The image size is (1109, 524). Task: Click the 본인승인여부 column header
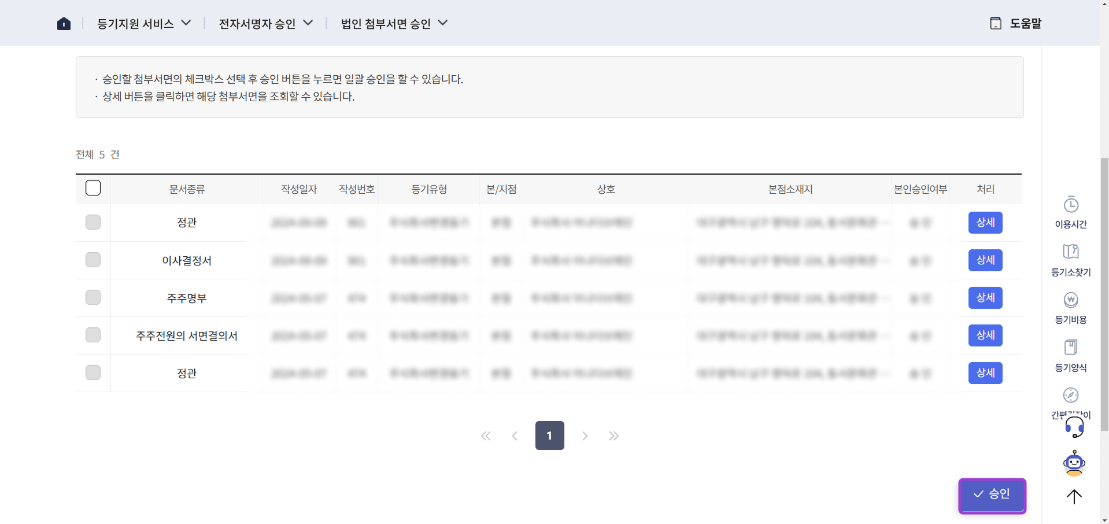[x=921, y=189]
